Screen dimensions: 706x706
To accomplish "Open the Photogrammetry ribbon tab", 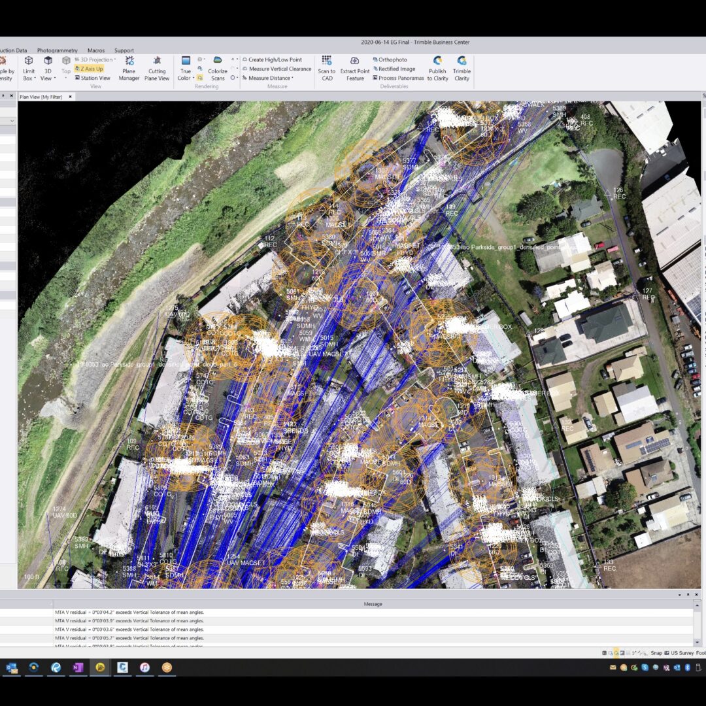I will tap(57, 50).
